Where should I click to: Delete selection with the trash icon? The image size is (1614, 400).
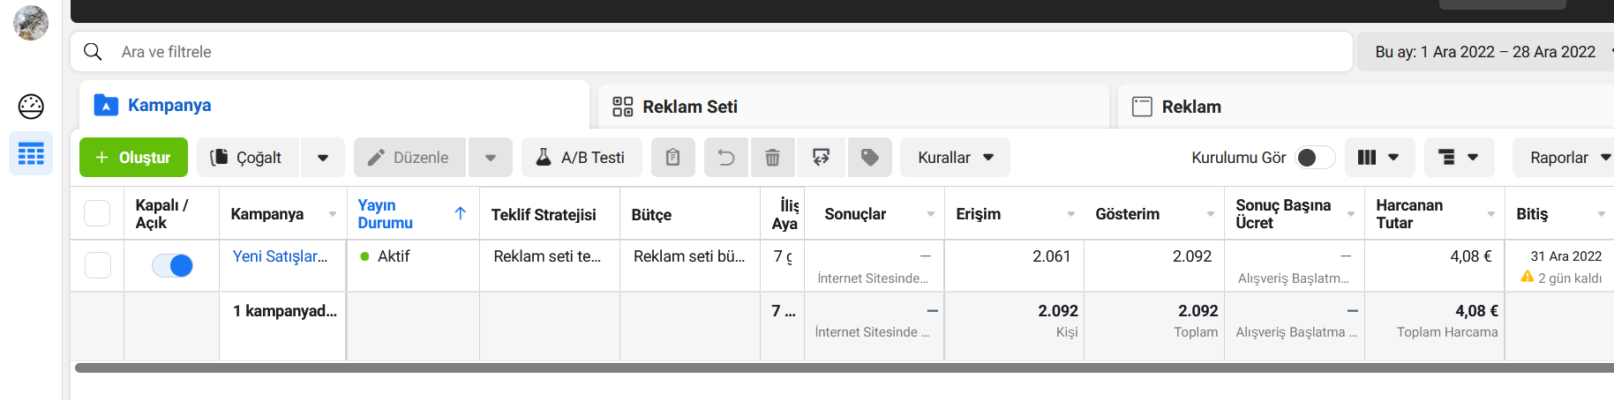pos(772,158)
